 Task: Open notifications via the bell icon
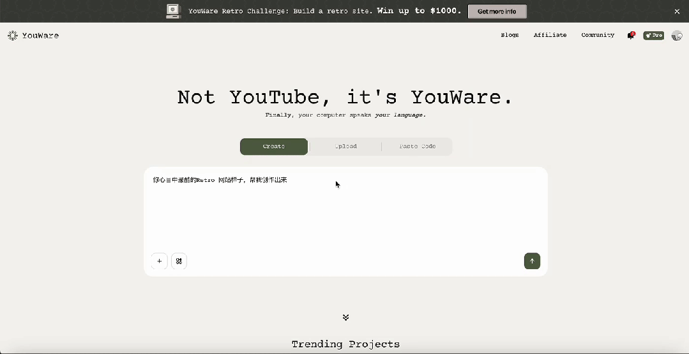pyautogui.click(x=631, y=36)
